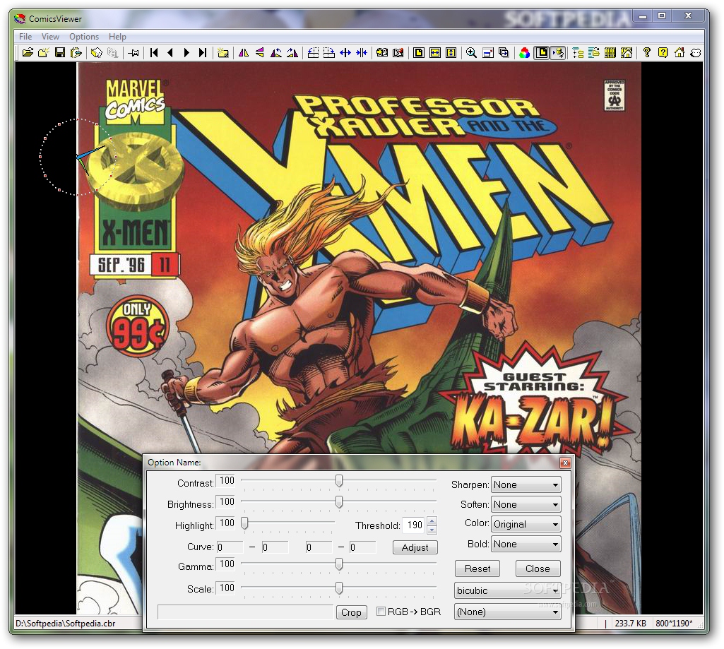Click the 233.7 KB status entry
The height and width of the screenshot is (649, 724).
coord(630,624)
